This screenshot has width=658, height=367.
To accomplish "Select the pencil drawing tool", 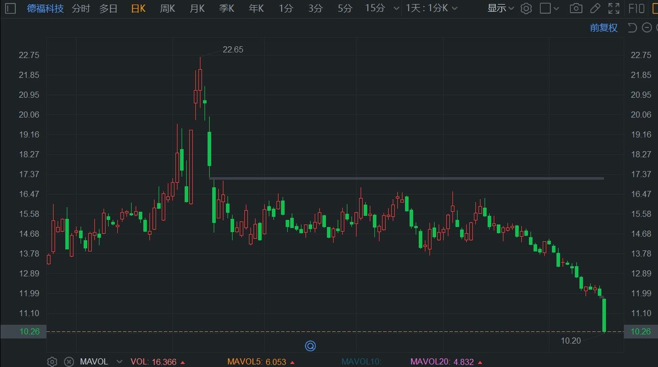I will tap(595, 8).
